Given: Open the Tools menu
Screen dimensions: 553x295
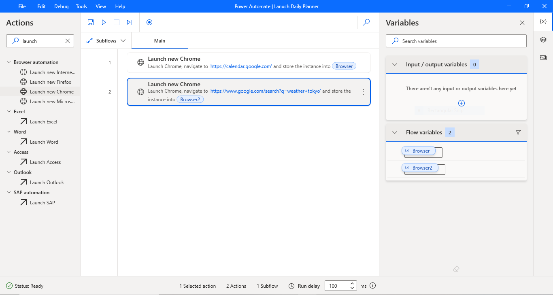Looking at the screenshot, I should 81,6.
